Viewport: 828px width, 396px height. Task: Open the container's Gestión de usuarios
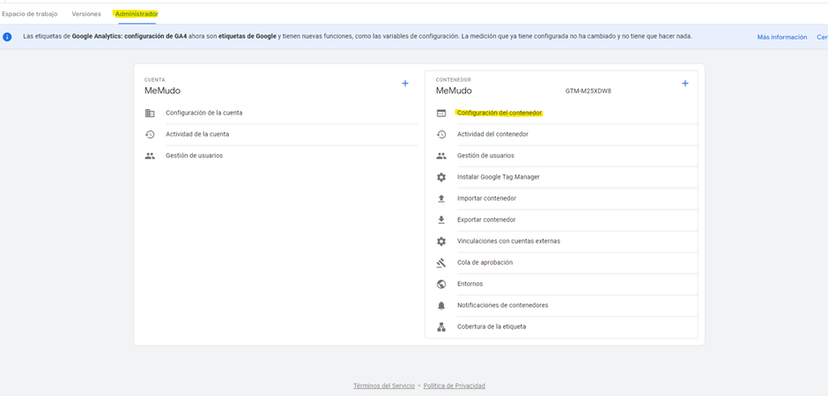click(486, 156)
